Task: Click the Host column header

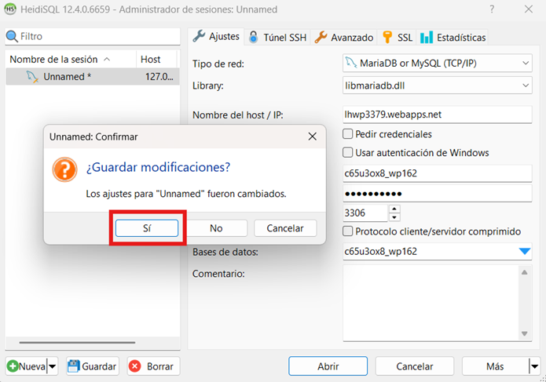Action: (156, 60)
